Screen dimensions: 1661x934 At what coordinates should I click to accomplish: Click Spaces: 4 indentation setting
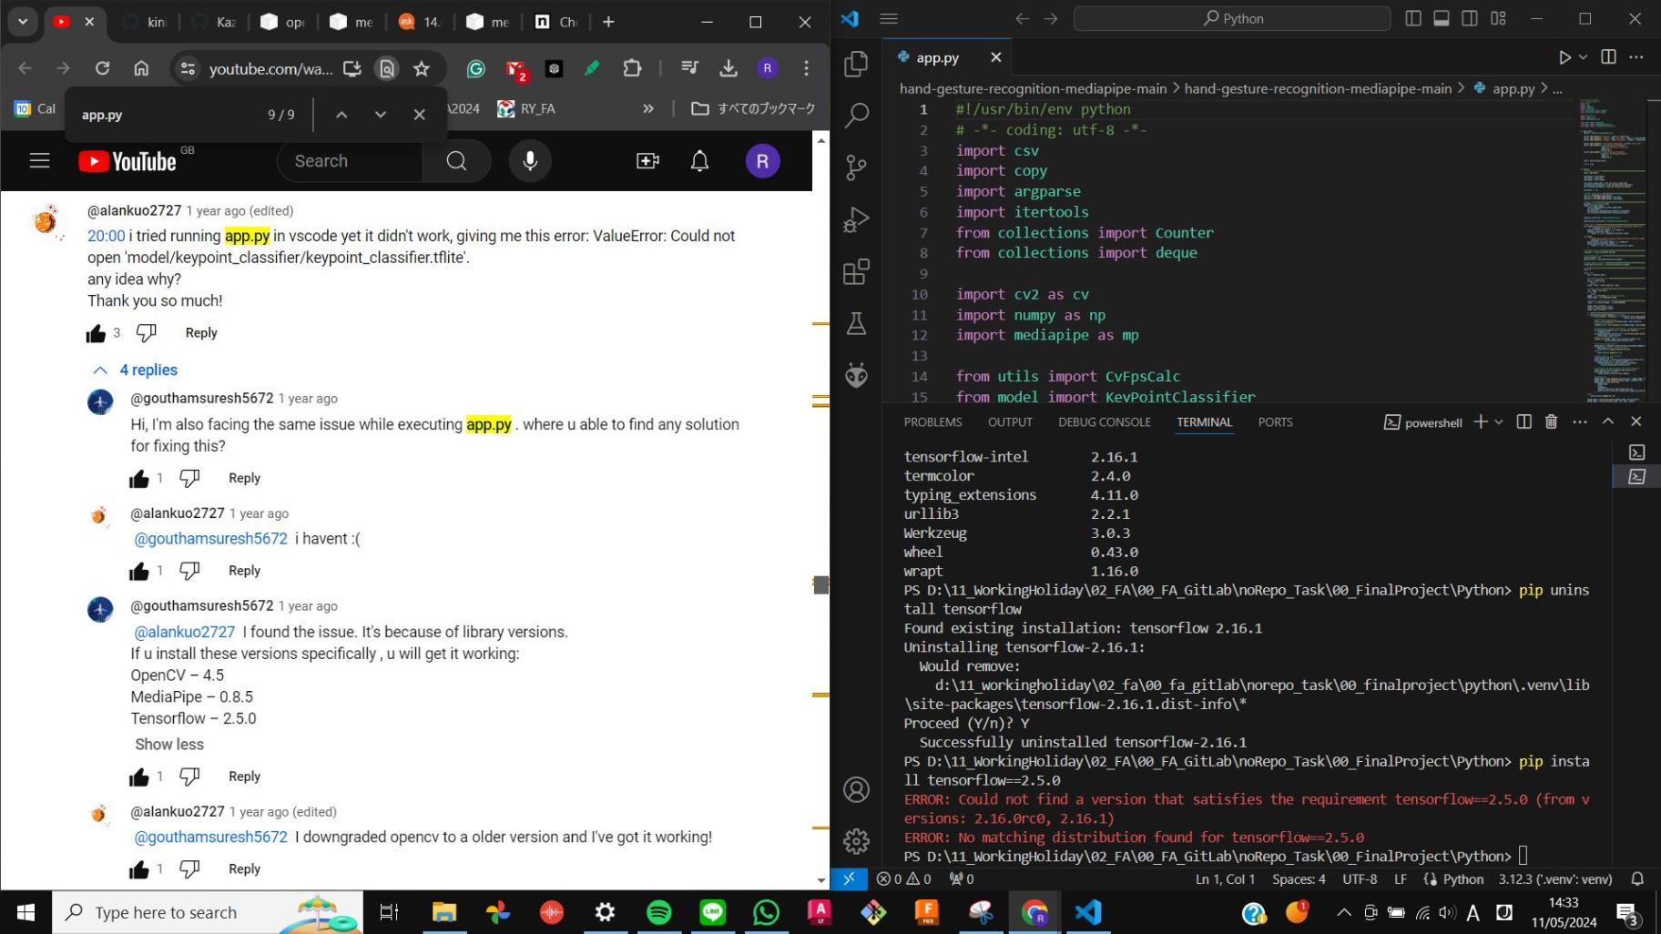coord(1299,878)
